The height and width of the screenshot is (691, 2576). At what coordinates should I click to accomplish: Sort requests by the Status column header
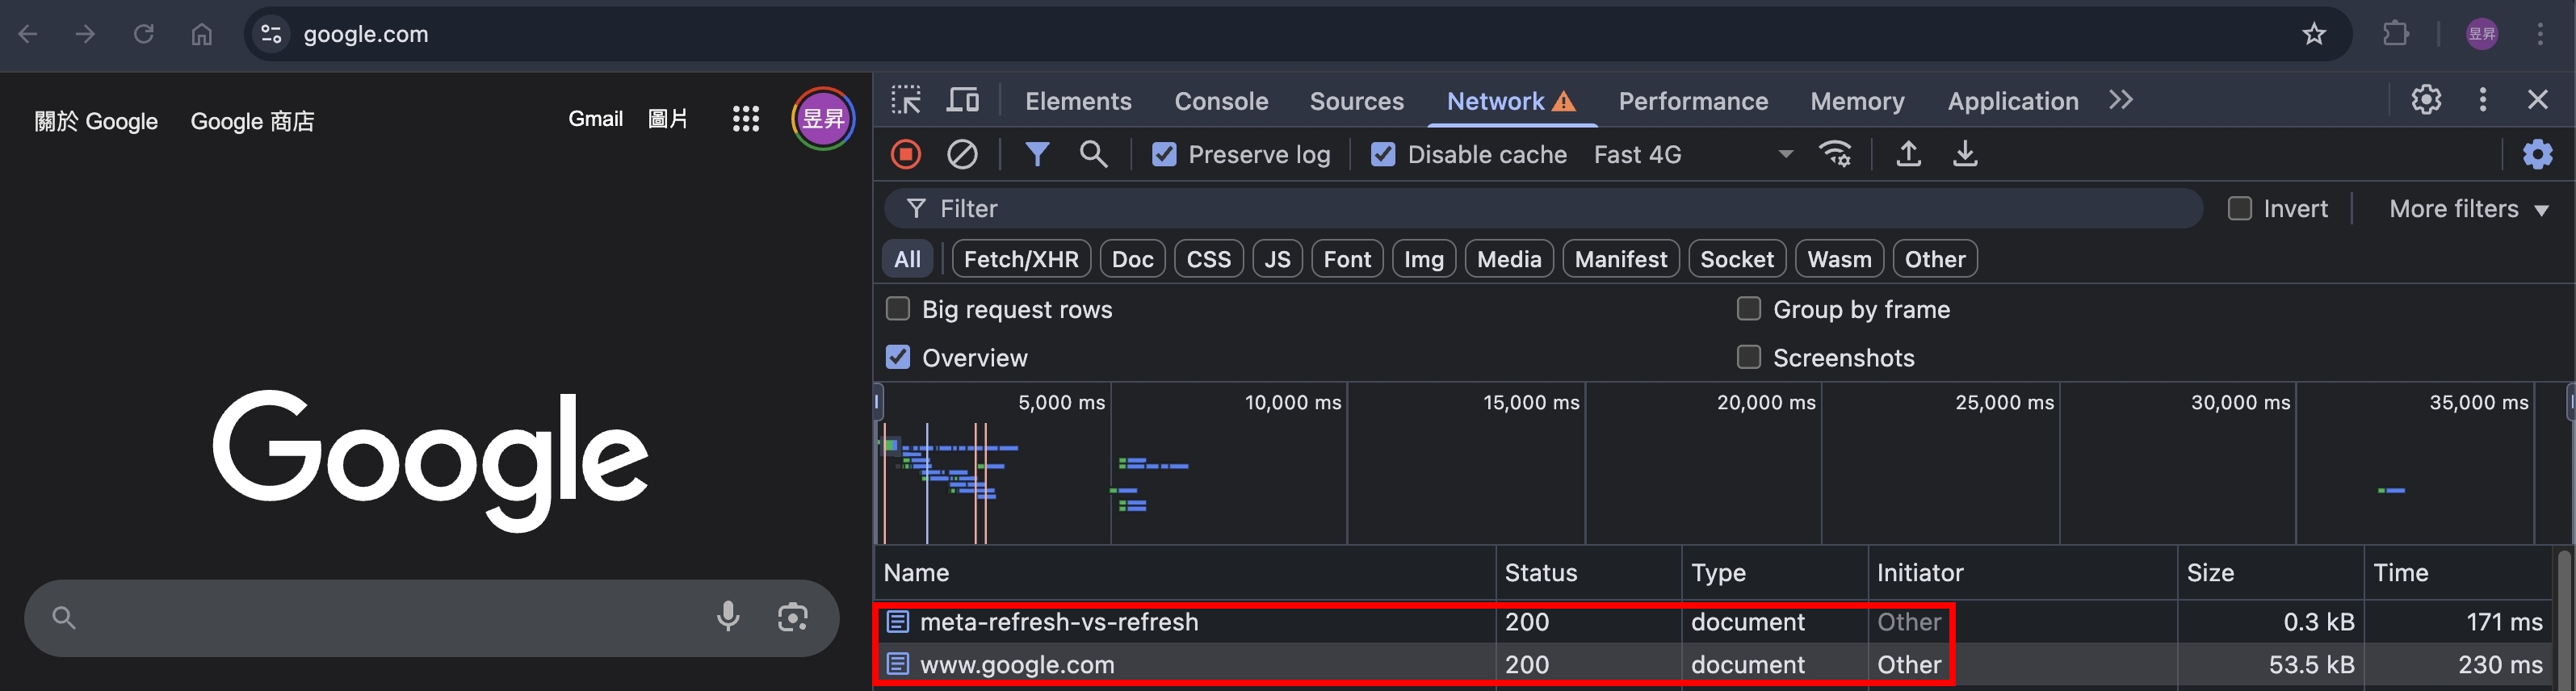[1588, 573]
